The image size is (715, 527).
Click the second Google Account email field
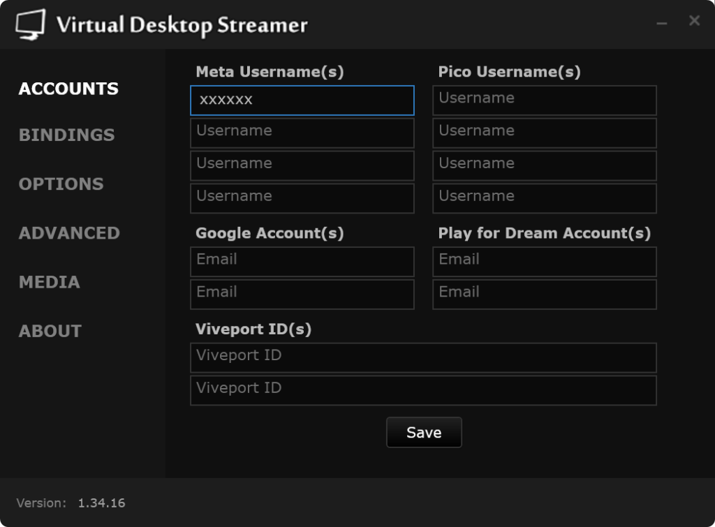(302, 294)
